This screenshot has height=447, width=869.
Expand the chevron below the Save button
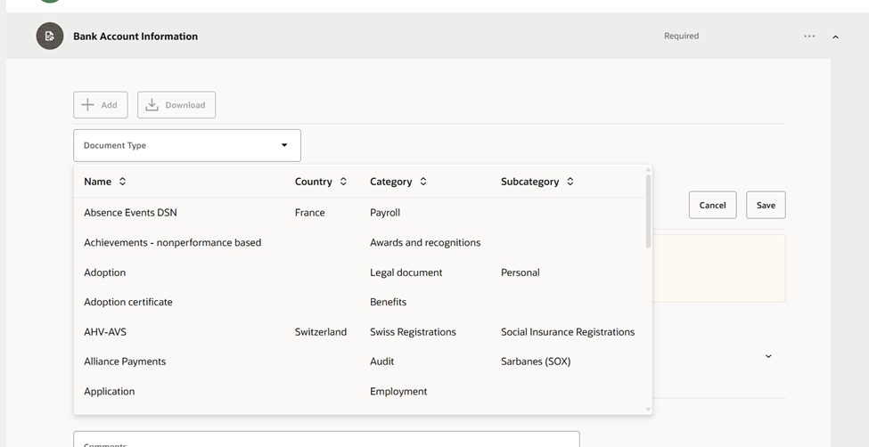tap(768, 356)
